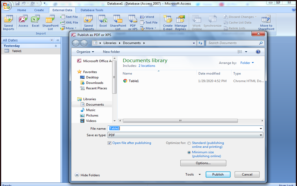The width and height of the screenshot is (297, 186).
Task: Open Saved Exports
Action: pos(88,23)
